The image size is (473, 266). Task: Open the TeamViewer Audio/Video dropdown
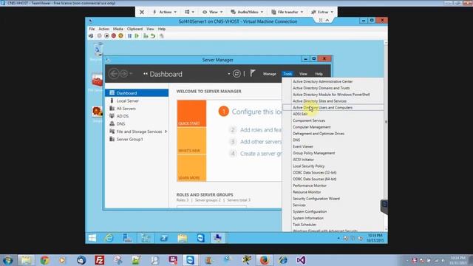(247, 12)
